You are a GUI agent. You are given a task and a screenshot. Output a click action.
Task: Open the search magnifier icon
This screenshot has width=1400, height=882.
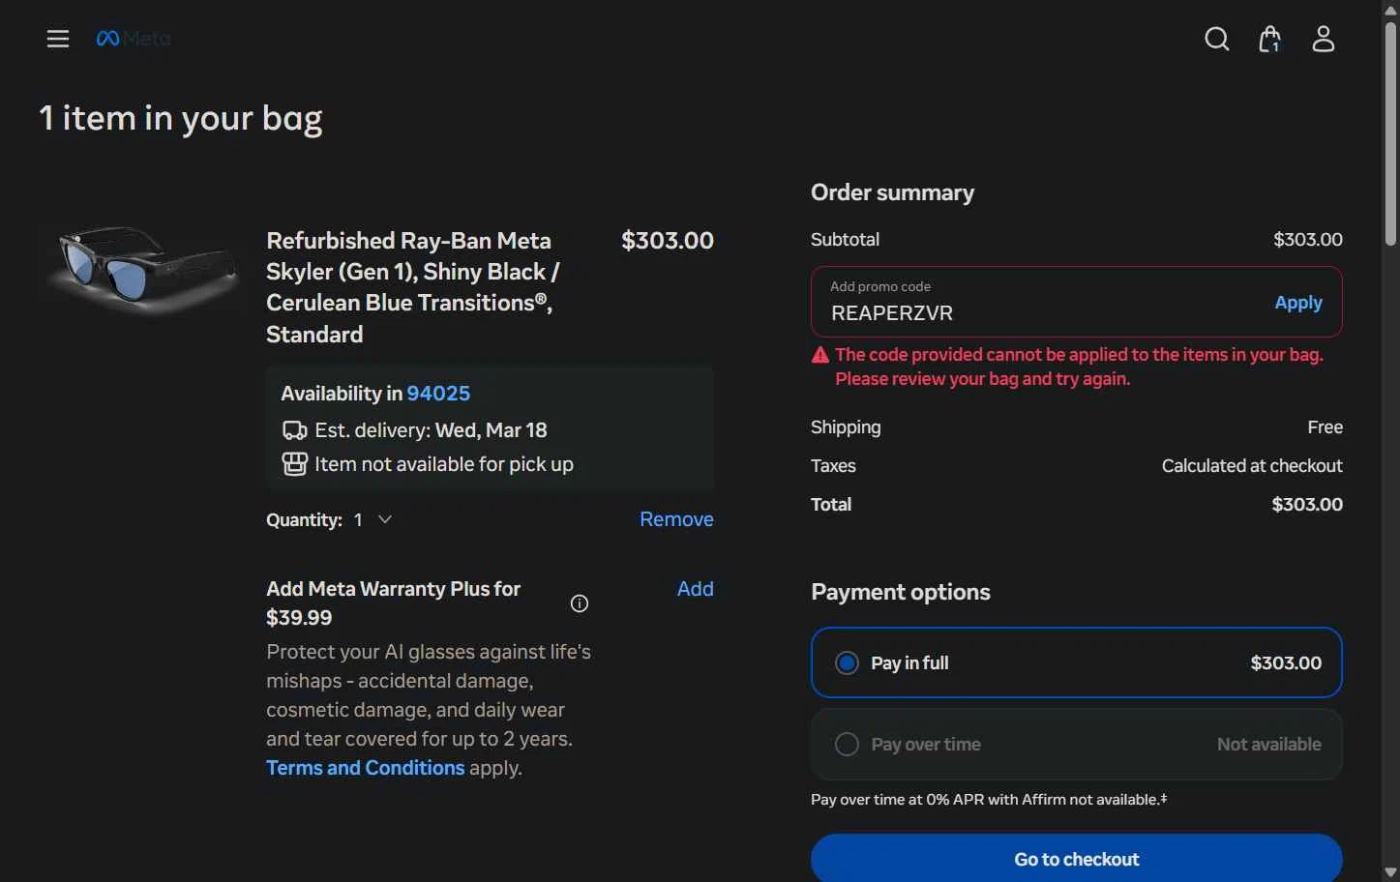(x=1217, y=39)
